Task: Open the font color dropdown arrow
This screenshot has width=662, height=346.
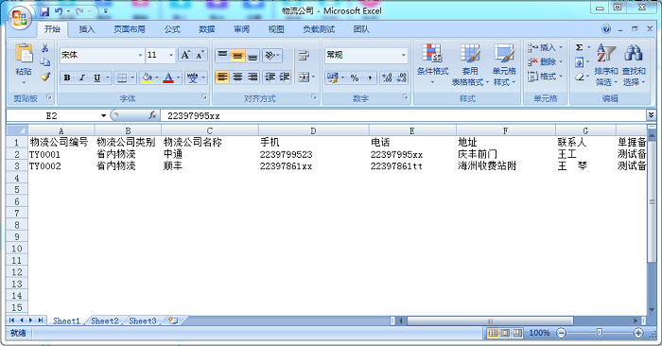Action: click(x=178, y=78)
